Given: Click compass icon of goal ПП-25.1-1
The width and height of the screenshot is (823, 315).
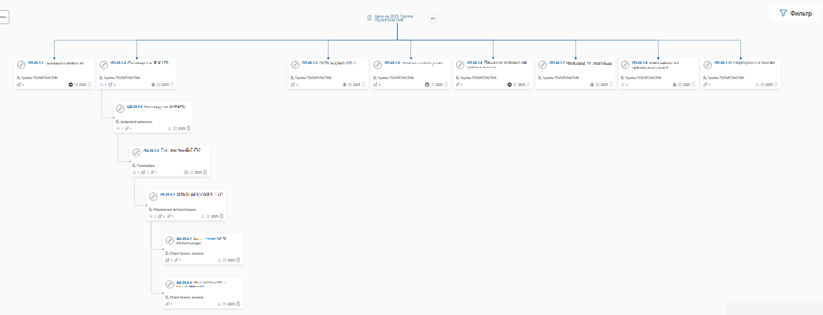Looking at the screenshot, I should click(x=21, y=65).
